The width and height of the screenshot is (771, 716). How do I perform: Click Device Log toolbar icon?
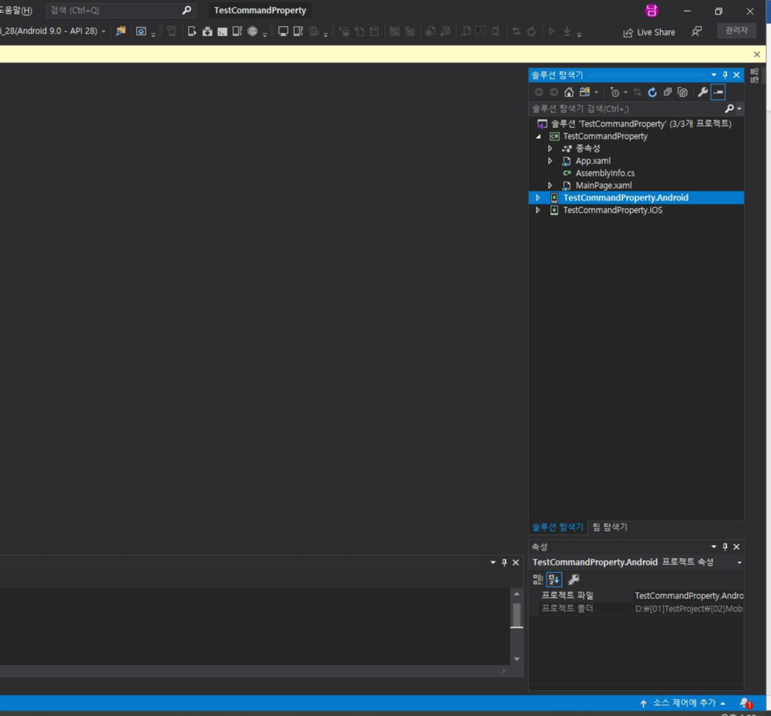point(237,31)
